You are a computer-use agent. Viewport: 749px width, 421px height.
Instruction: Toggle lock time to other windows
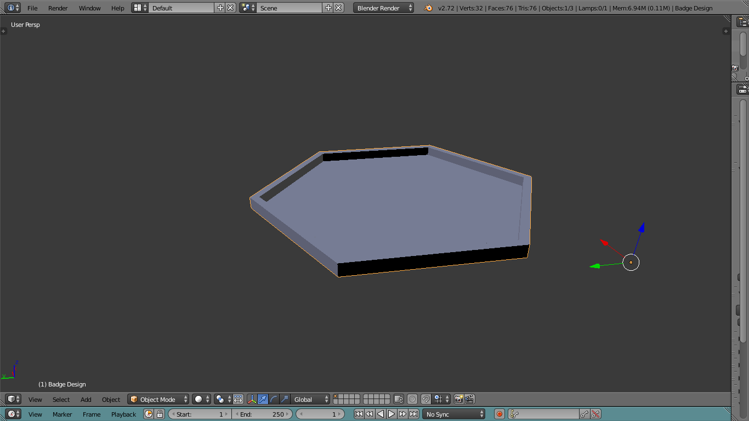tap(160, 414)
